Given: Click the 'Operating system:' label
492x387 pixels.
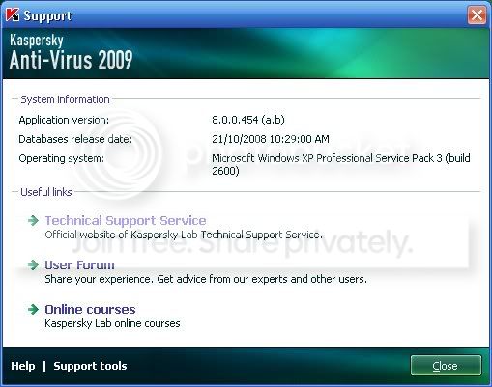Looking at the screenshot, I should coord(62,158).
